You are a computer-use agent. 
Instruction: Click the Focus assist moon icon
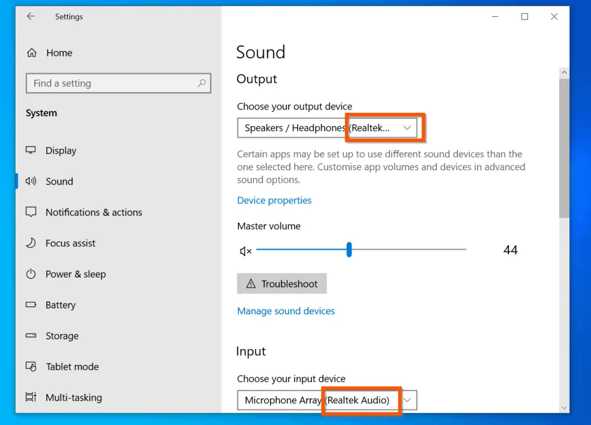click(30, 243)
